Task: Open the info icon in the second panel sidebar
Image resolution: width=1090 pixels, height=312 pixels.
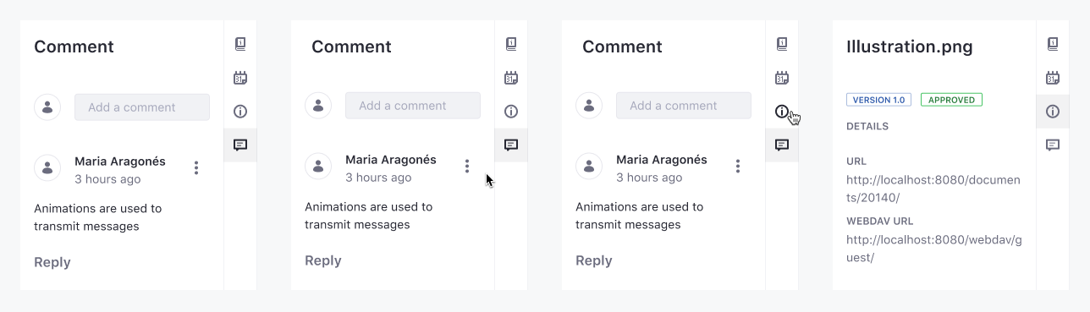Action: coord(511,112)
